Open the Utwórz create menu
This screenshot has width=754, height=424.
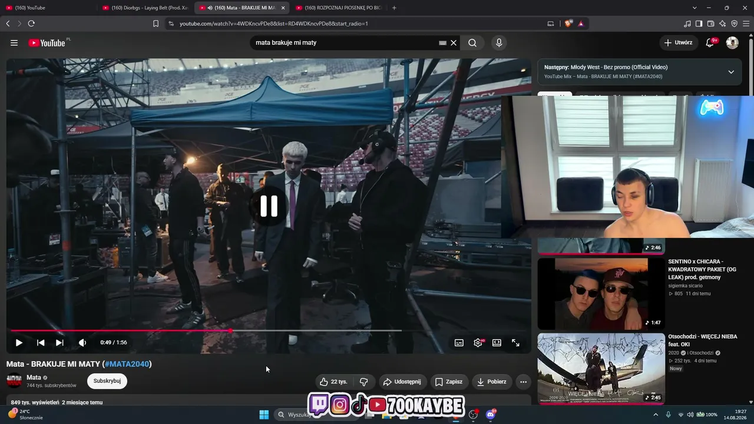click(678, 43)
